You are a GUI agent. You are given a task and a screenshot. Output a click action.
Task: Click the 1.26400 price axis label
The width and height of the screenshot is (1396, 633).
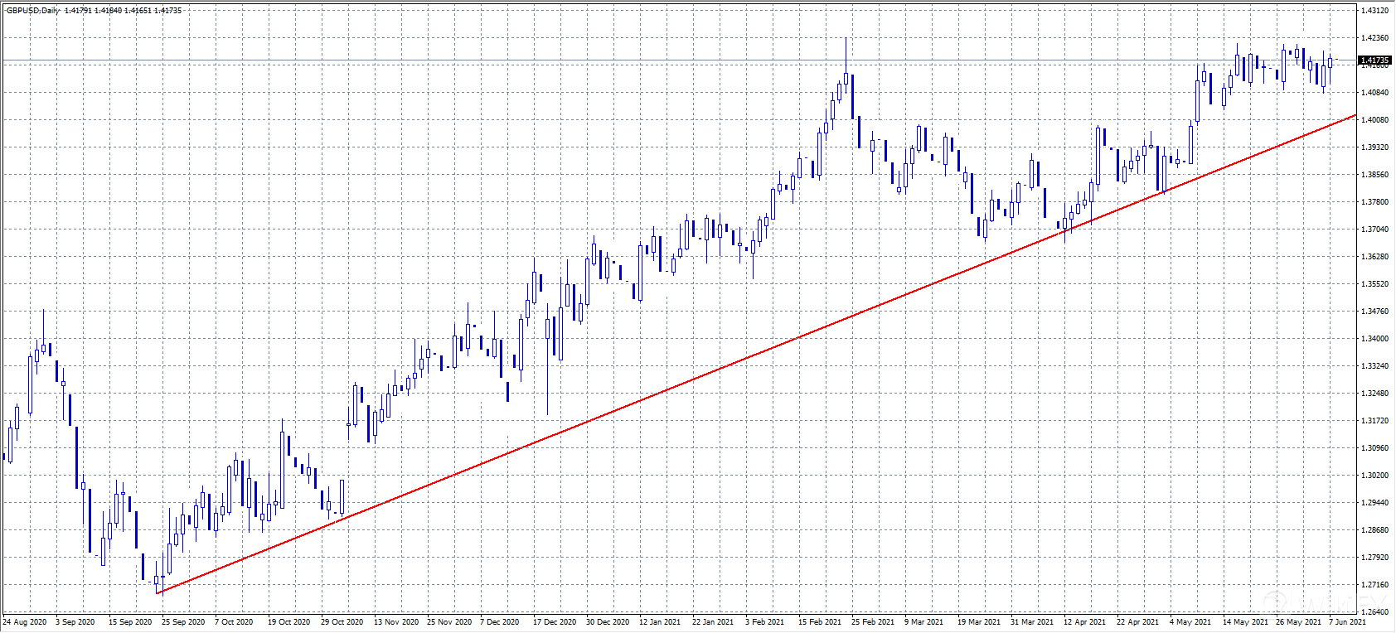click(x=1374, y=612)
